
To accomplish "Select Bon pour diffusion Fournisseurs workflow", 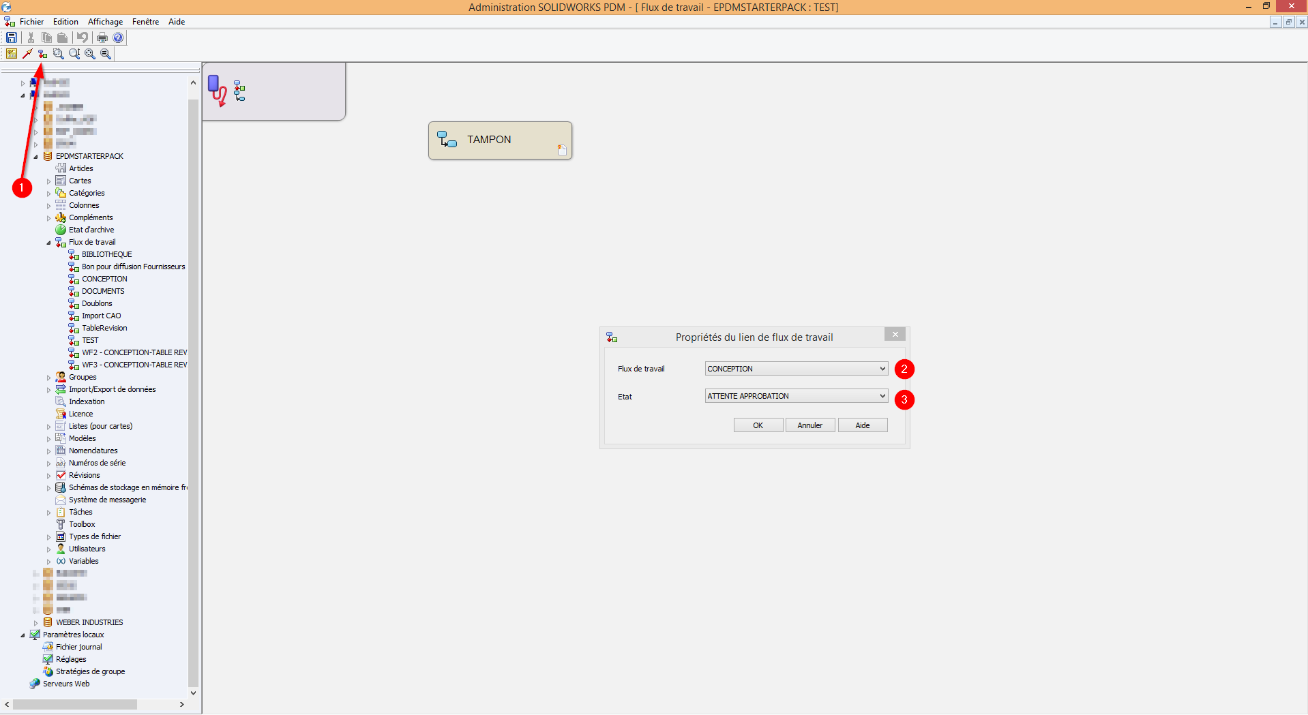I will [134, 267].
